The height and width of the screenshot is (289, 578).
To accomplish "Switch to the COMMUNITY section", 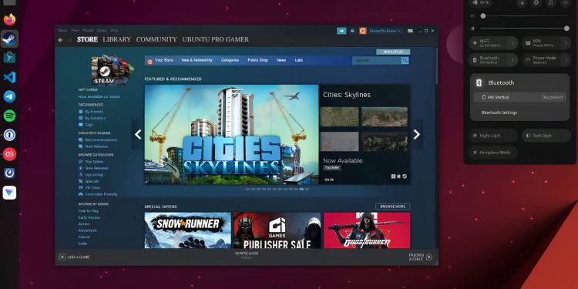I will [156, 39].
